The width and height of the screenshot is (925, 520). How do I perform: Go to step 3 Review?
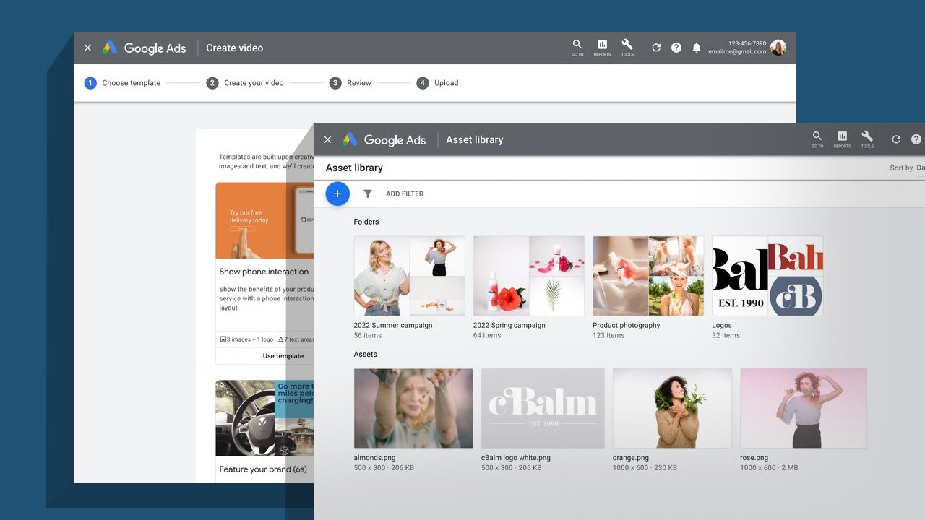click(x=350, y=83)
